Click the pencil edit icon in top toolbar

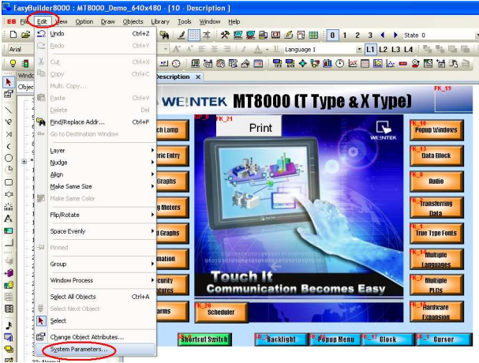click(x=181, y=35)
